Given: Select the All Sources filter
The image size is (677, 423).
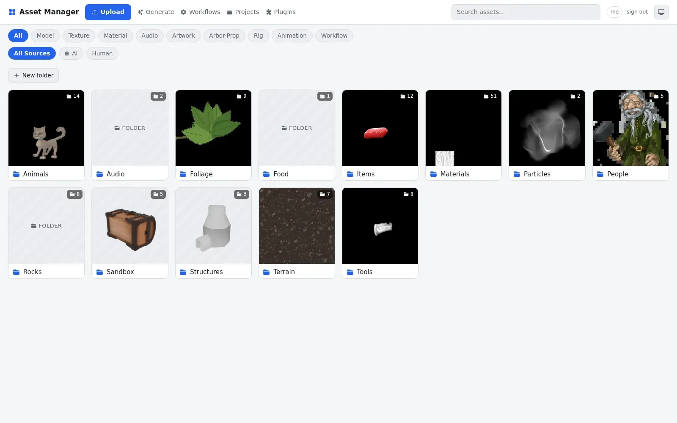Looking at the screenshot, I should [32, 53].
